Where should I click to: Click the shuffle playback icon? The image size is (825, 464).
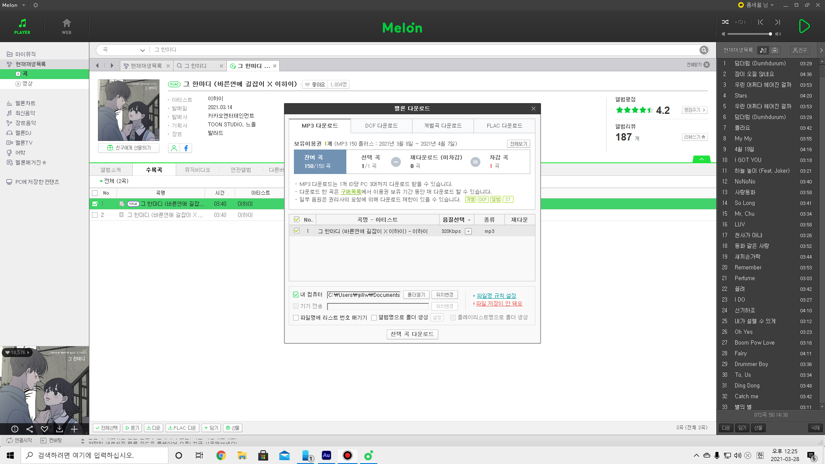point(725,22)
